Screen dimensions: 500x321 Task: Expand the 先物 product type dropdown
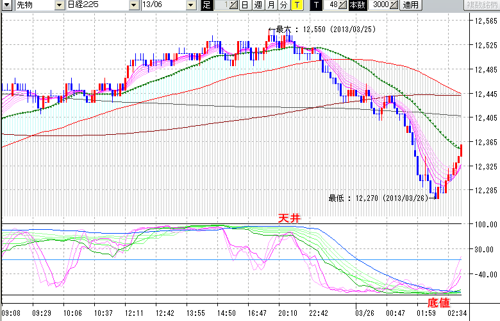coord(61,5)
